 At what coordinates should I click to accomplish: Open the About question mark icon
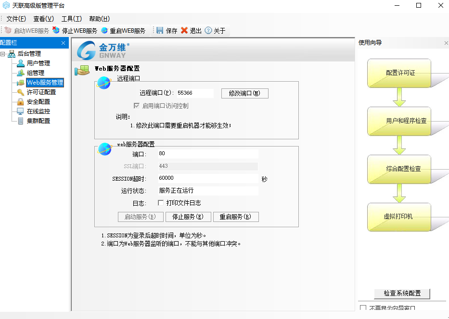[208, 31]
